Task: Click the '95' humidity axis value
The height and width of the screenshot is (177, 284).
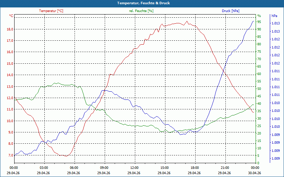Action: click(259, 22)
